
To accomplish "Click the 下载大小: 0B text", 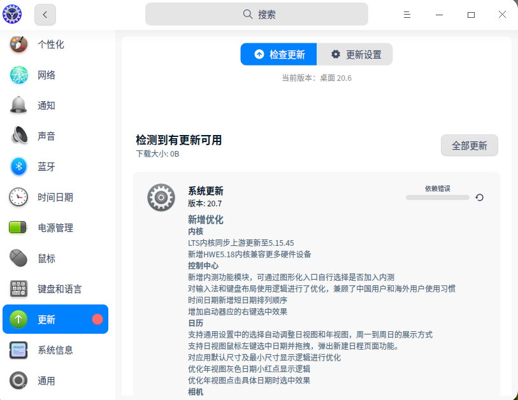I will [157, 154].
